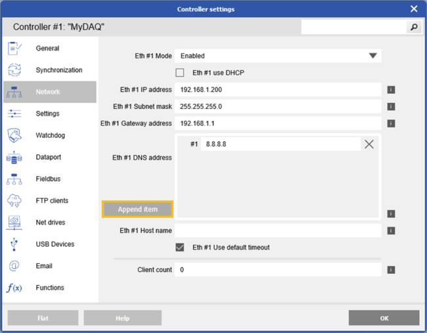This screenshot has height=333, width=427.
Task: Click the General sidebar icon
Action: (14, 49)
